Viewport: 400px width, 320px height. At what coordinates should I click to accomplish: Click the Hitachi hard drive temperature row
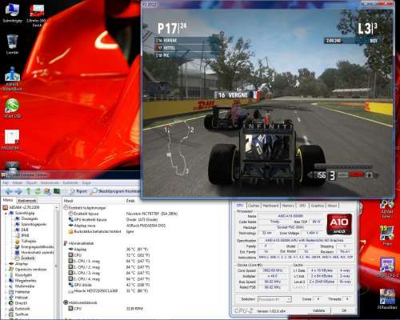click(109, 291)
